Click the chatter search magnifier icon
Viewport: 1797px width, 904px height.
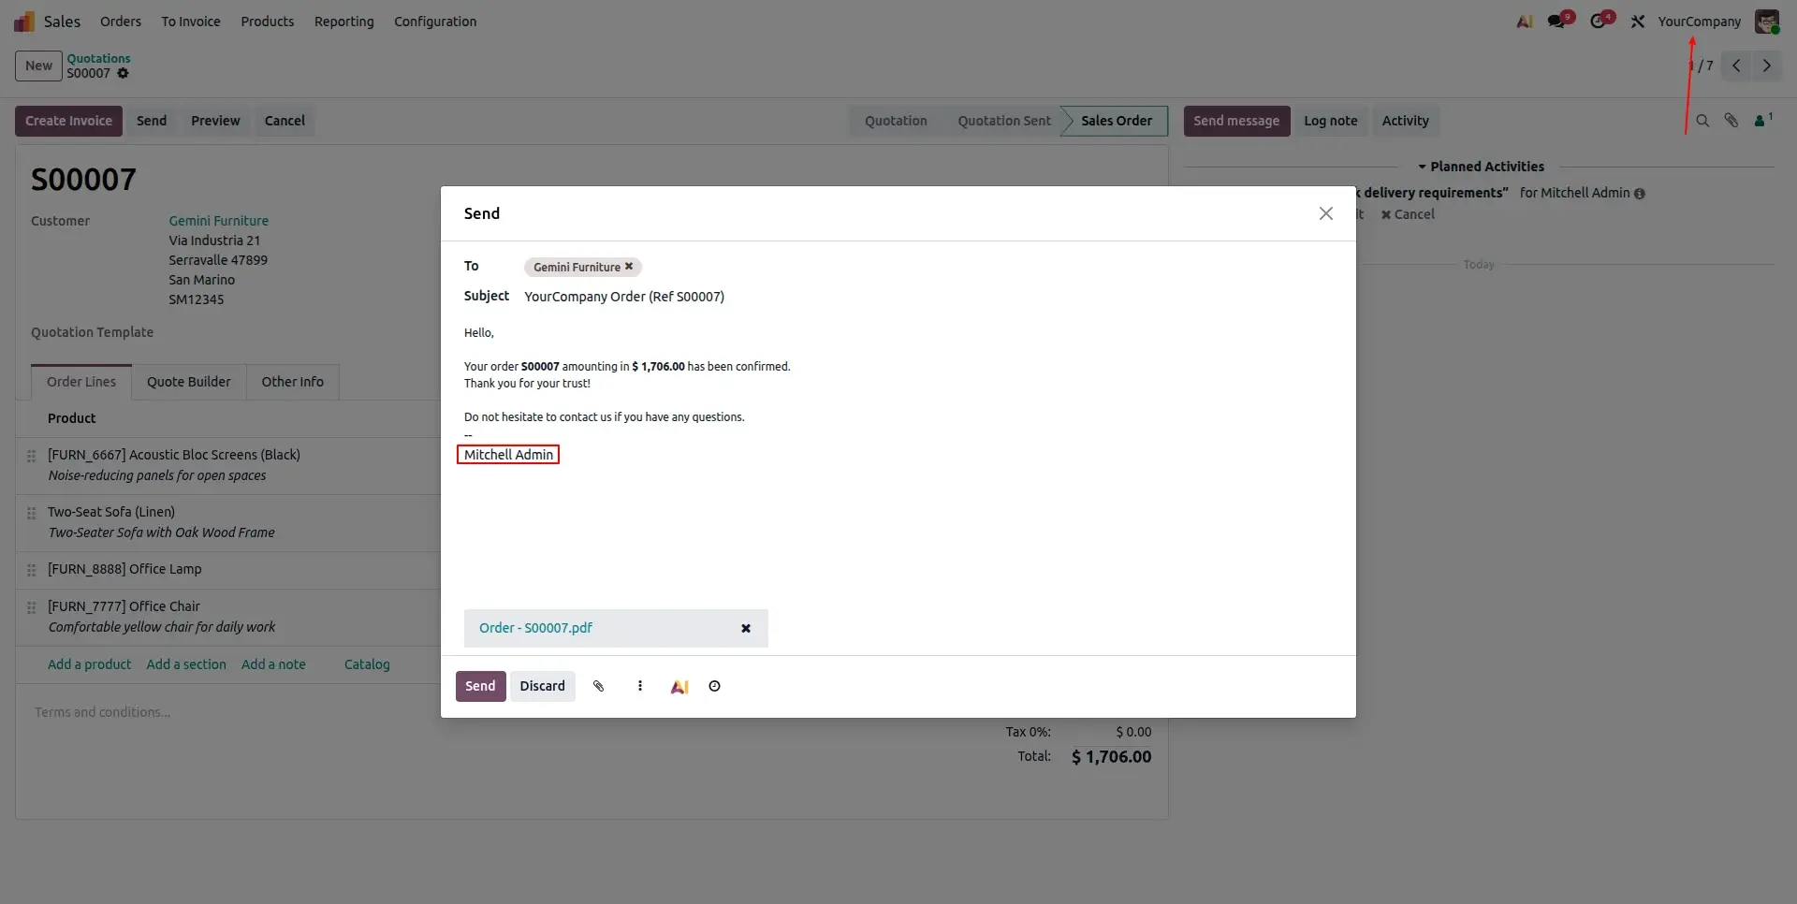(1702, 121)
